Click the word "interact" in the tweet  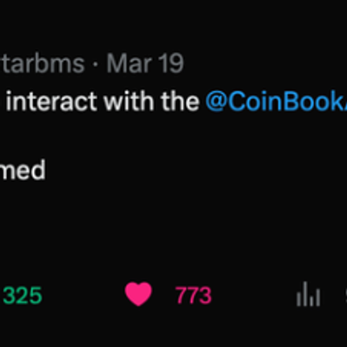[x=51, y=102]
